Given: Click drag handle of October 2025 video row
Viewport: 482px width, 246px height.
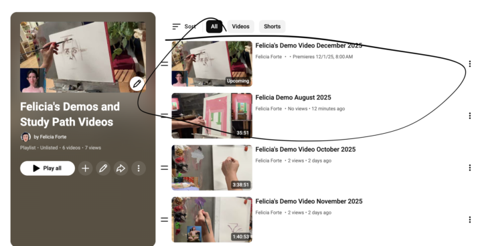Looking at the screenshot, I should pos(165,168).
